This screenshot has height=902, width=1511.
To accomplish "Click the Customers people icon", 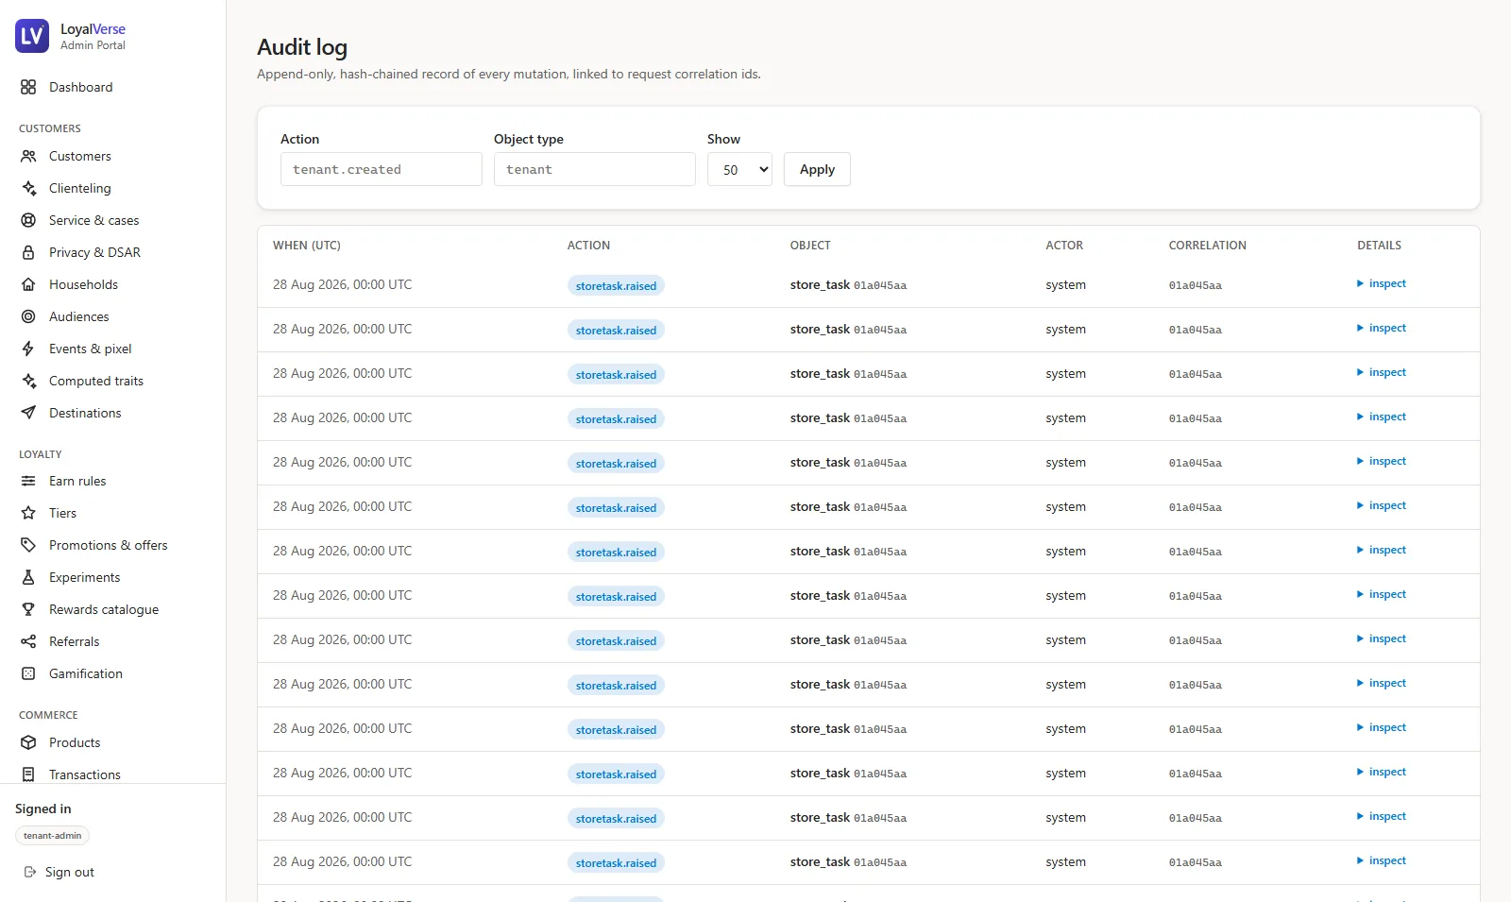I will pyautogui.click(x=28, y=156).
